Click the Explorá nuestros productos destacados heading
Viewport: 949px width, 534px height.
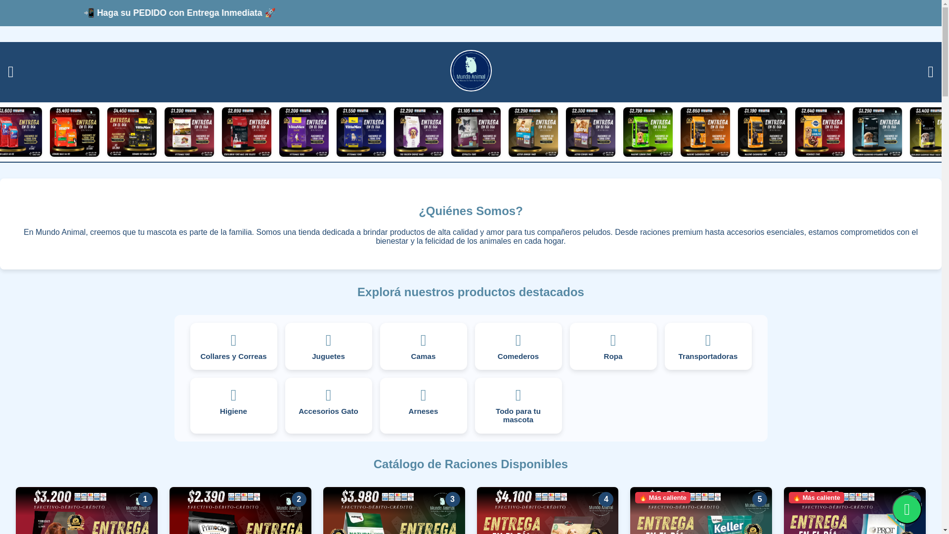(471, 292)
